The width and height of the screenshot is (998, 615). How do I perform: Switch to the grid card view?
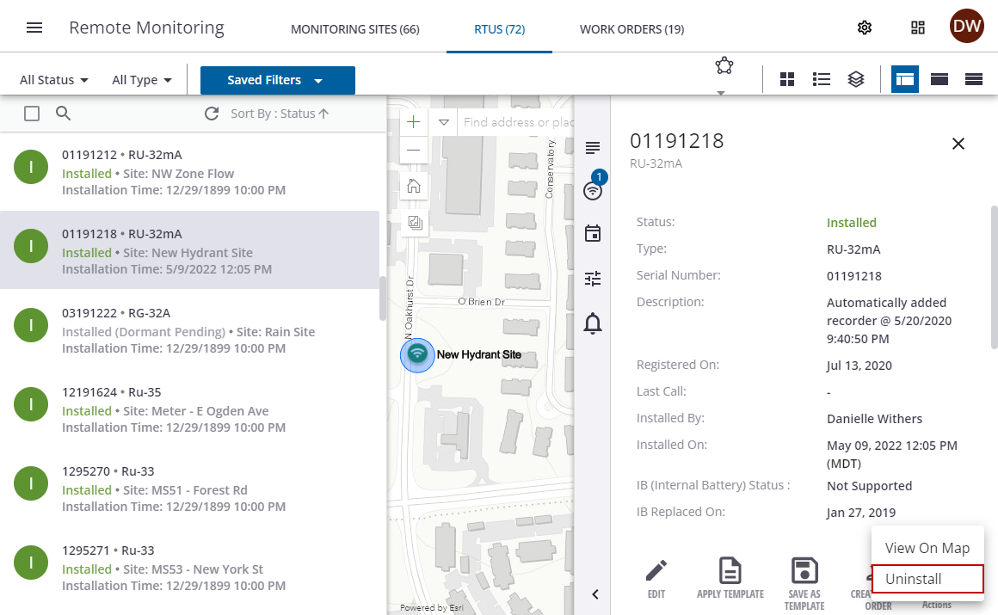tap(787, 79)
